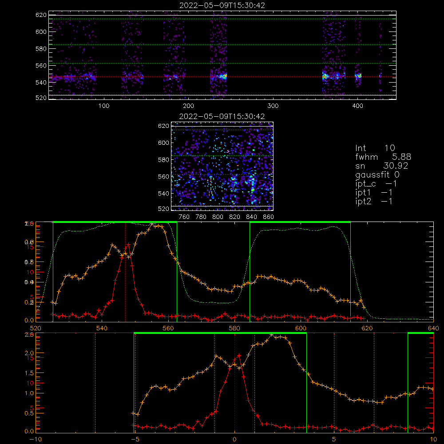Click the timestamp title above the wide spectrogram

click(x=222, y=5)
